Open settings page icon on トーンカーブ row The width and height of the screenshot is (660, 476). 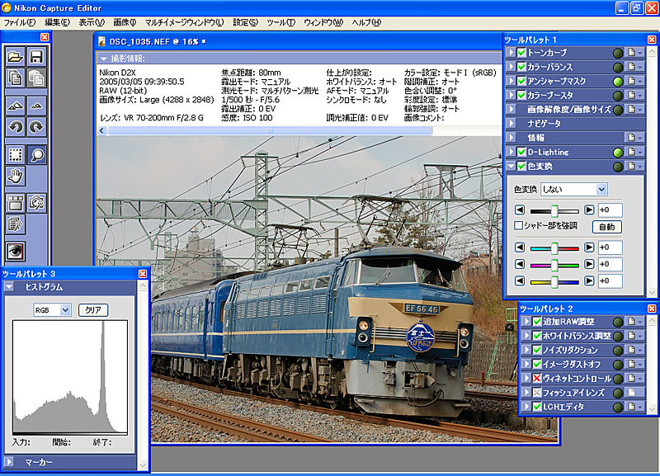632,53
